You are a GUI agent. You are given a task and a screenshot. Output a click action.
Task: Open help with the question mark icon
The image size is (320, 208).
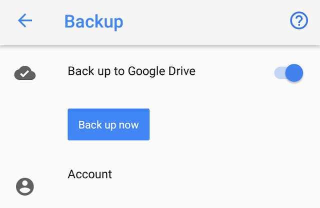(x=299, y=20)
